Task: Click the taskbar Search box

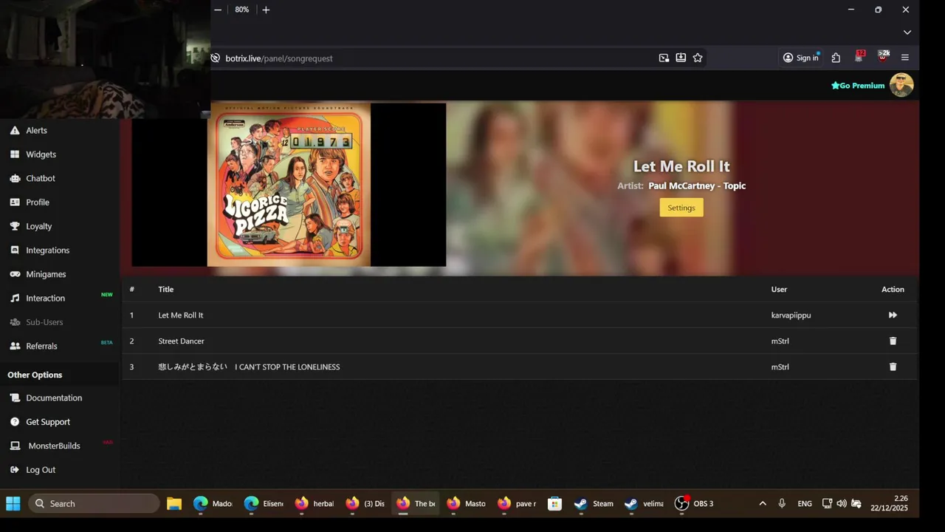Action: pos(94,504)
